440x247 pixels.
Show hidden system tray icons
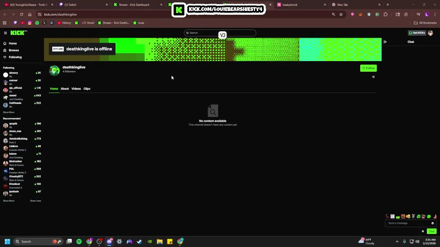397,242
